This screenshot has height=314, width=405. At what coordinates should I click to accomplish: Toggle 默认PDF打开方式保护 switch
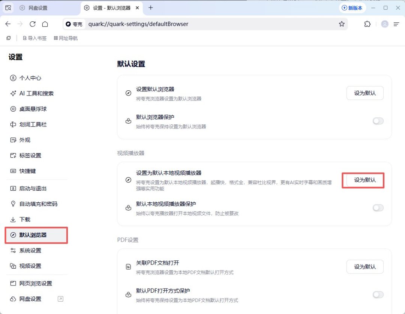[378, 295]
